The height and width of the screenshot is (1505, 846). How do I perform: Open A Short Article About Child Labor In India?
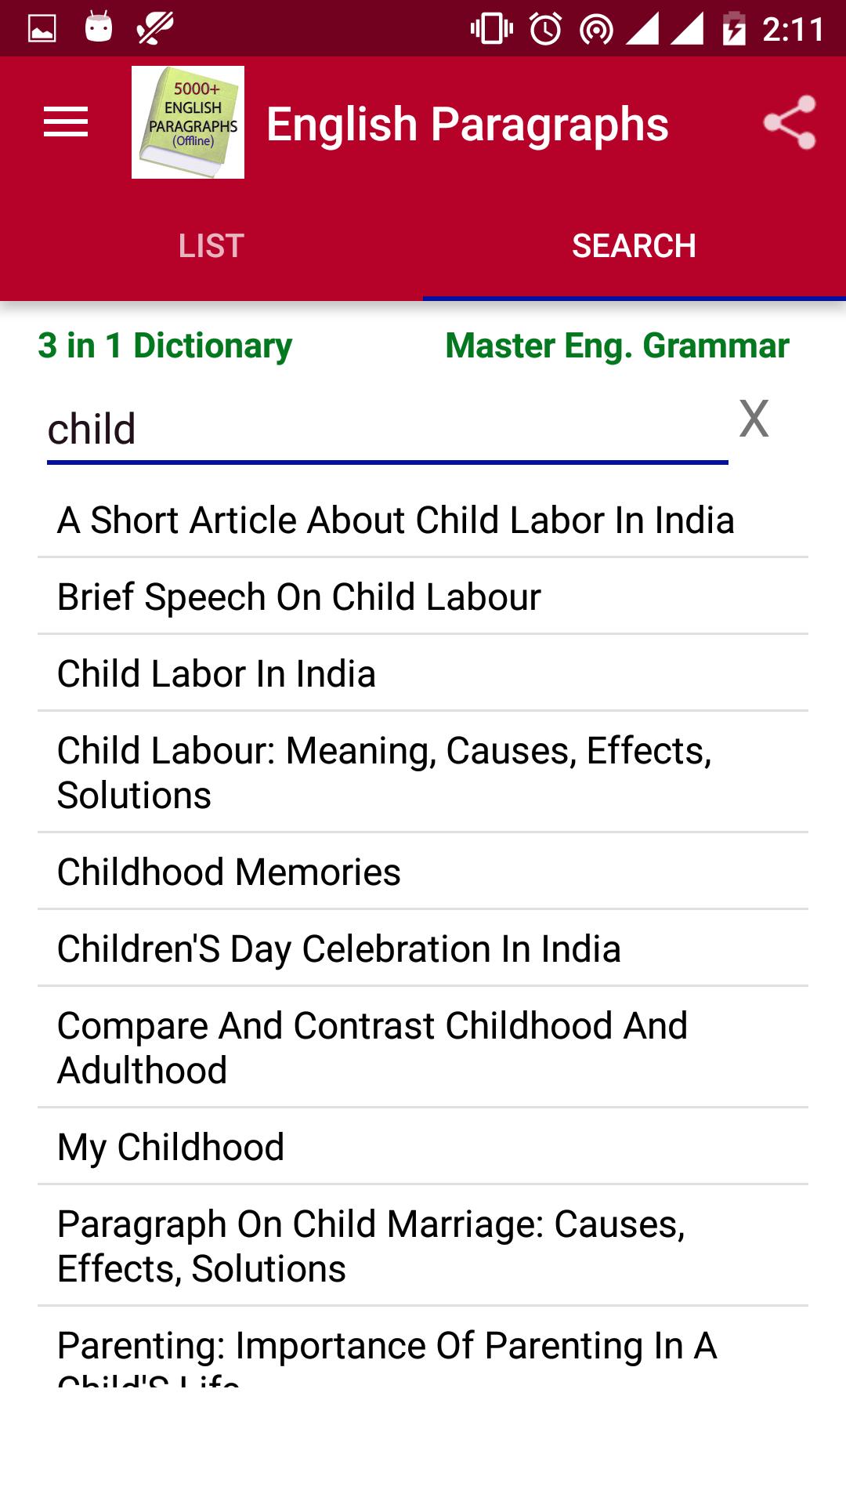423,520
